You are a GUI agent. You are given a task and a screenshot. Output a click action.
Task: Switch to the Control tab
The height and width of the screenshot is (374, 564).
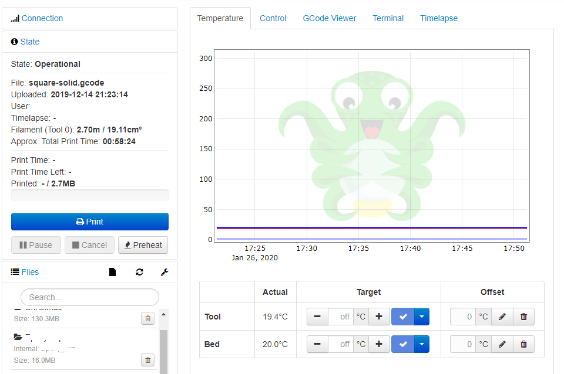pos(273,18)
